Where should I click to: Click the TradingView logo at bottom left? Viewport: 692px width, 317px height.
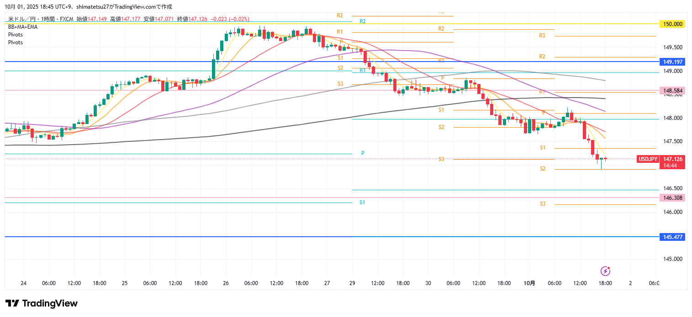pos(42,304)
